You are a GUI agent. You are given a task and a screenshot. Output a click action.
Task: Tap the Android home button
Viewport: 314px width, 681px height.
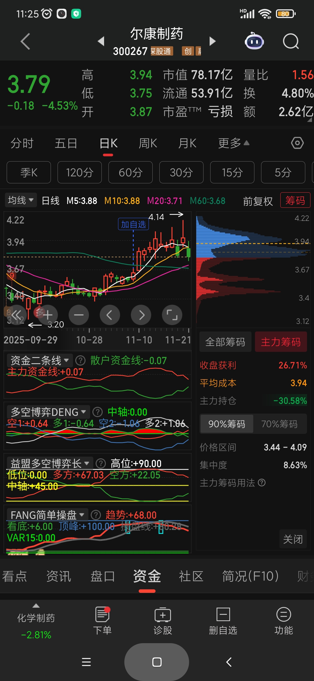click(x=157, y=662)
